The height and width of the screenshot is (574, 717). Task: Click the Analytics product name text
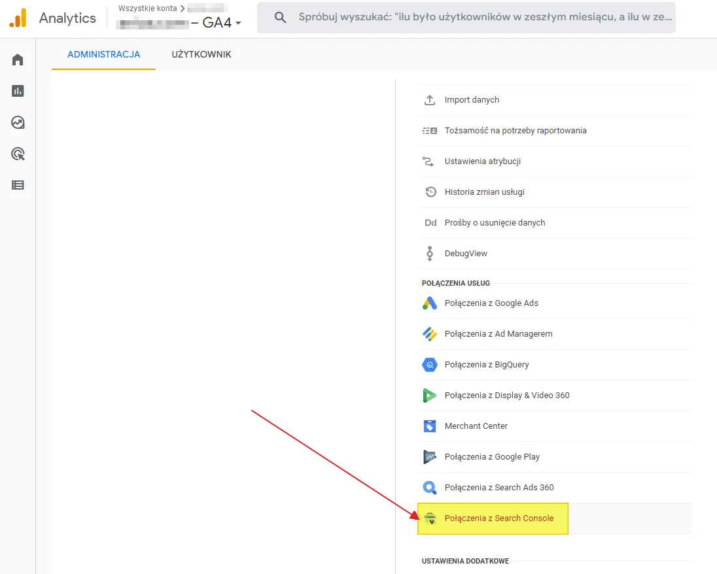click(67, 18)
